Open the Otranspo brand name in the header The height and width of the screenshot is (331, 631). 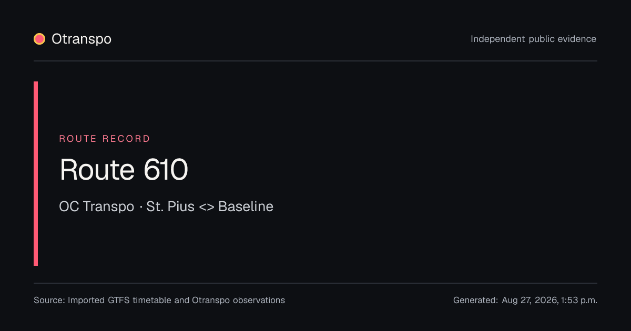pyautogui.click(x=82, y=39)
